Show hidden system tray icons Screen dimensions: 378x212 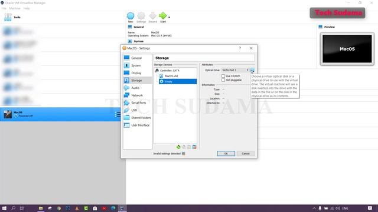pos(314,208)
